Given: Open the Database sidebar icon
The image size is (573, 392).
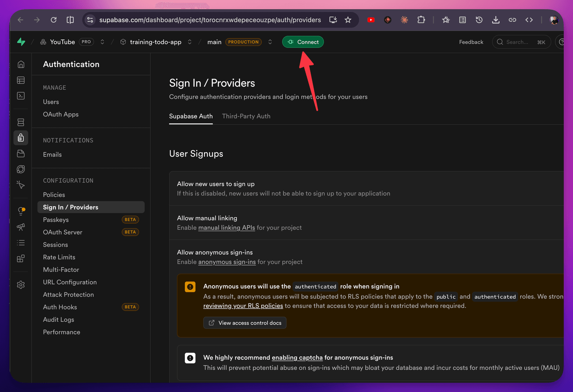Looking at the screenshot, I should click(x=21, y=122).
